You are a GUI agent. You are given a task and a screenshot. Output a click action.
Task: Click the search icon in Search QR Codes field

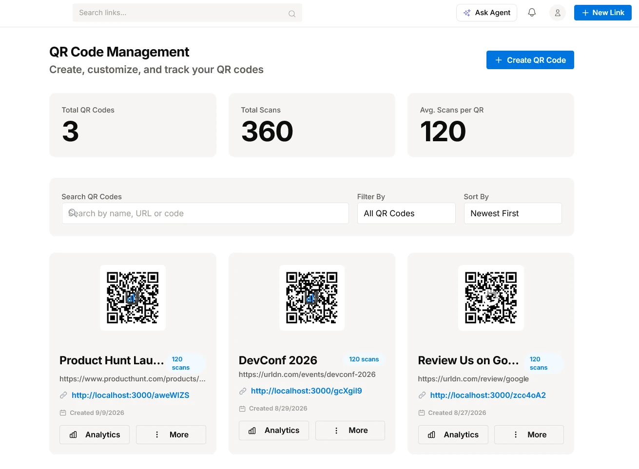72,213
